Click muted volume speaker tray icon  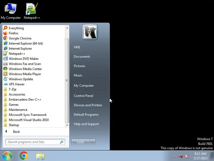pos(187,156)
